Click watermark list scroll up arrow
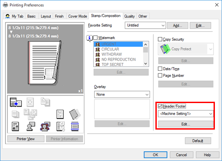The width and height of the screenshot is (222, 161). point(146,44)
